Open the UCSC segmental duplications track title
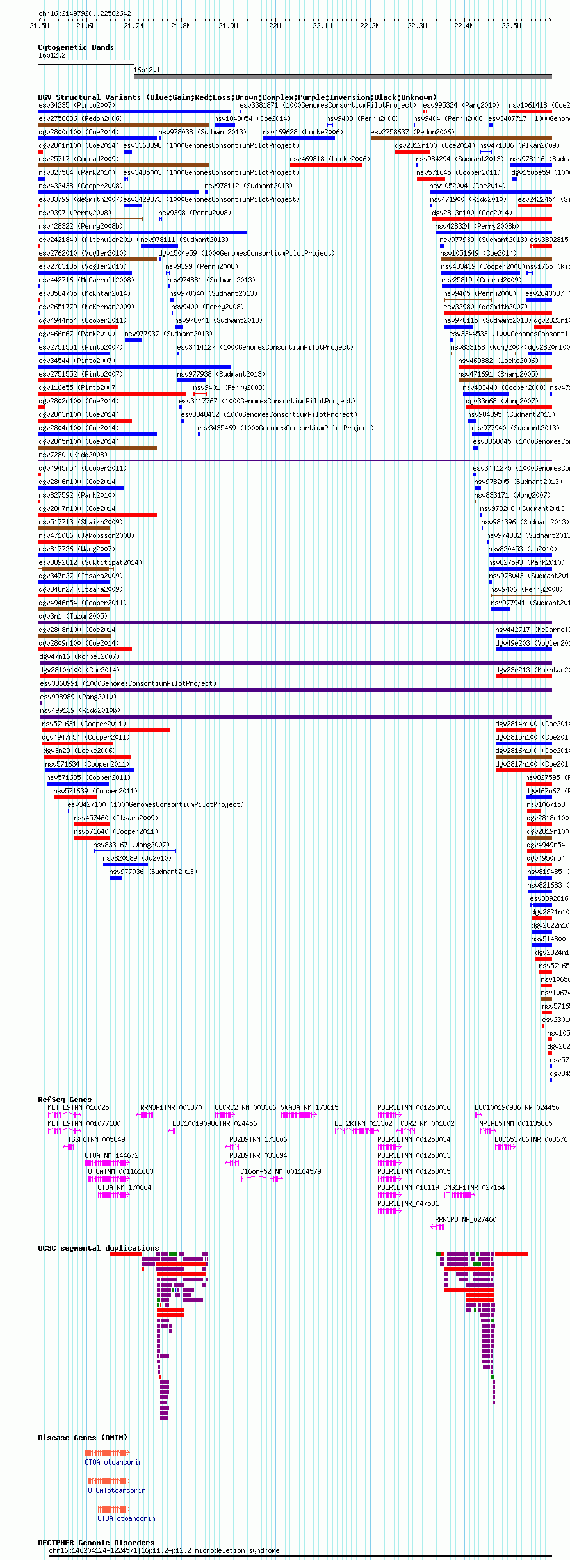570x1560 pixels. 99,1248
